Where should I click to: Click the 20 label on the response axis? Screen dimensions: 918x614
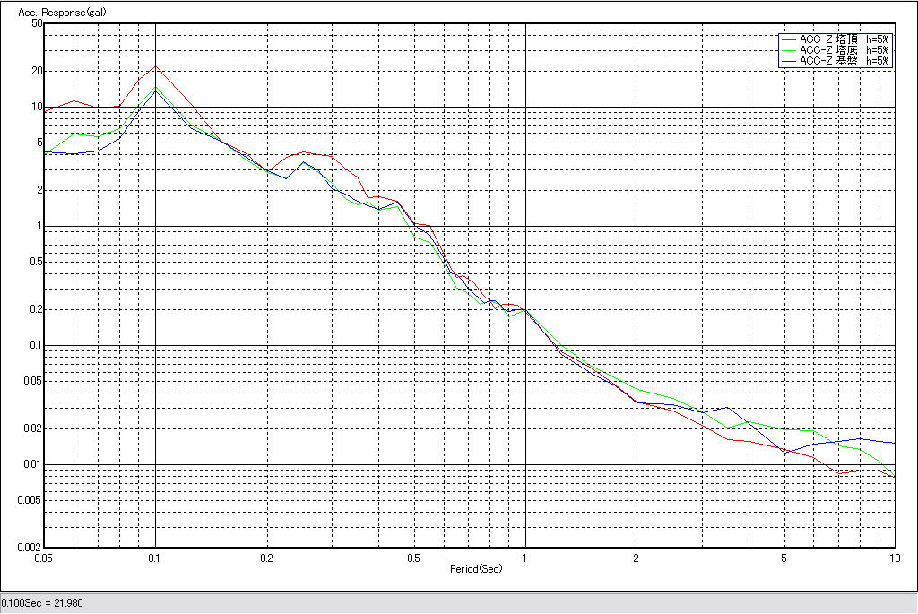click(37, 71)
